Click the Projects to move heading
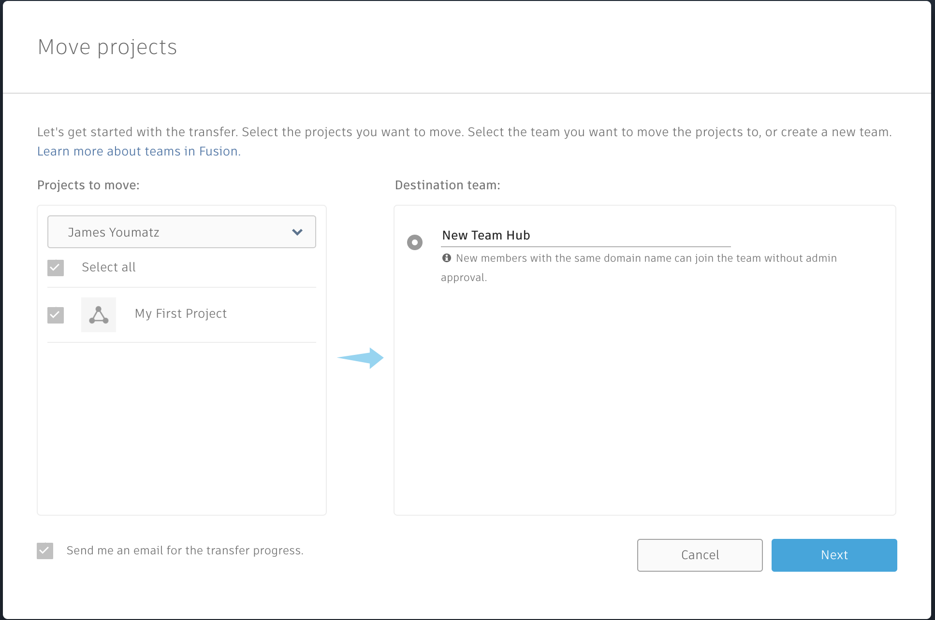 pyautogui.click(x=88, y=185)
